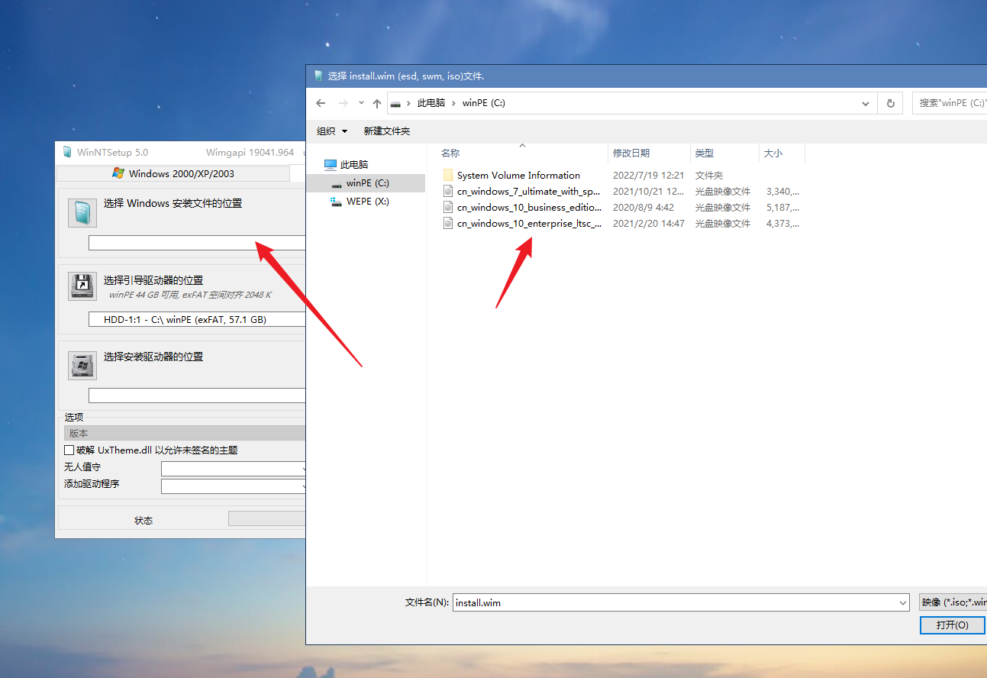Open the 组织 dropdown menu
This screenshot has width=987, height=678.
[x=332, y=131]
